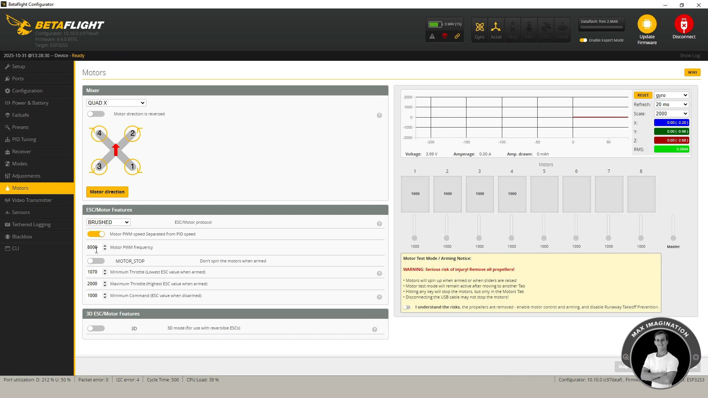Open the PID Tuning tab
The width and height of the screenshot is (708, 398).
click(24, 139)
